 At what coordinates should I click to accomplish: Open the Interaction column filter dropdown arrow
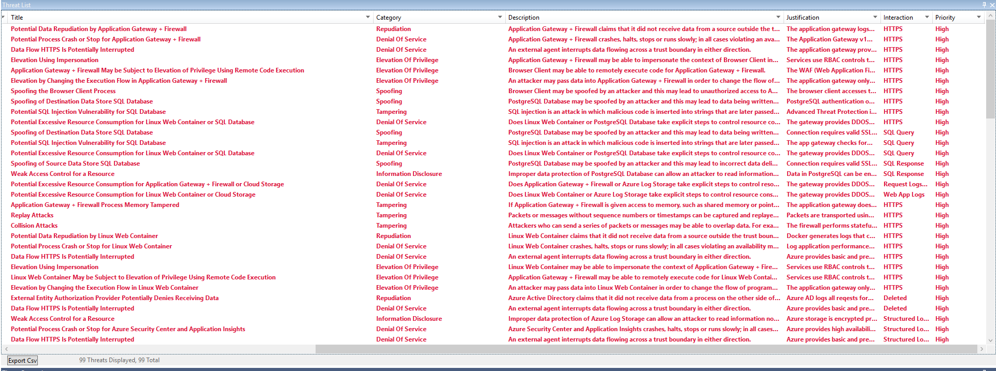pyautogui.click(x=927, y=17)
